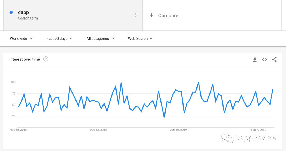Image resolution: width=286 pixels, height=151 pixels.
Task: Click the DappReview watermark logo
Action: (249, 138)
